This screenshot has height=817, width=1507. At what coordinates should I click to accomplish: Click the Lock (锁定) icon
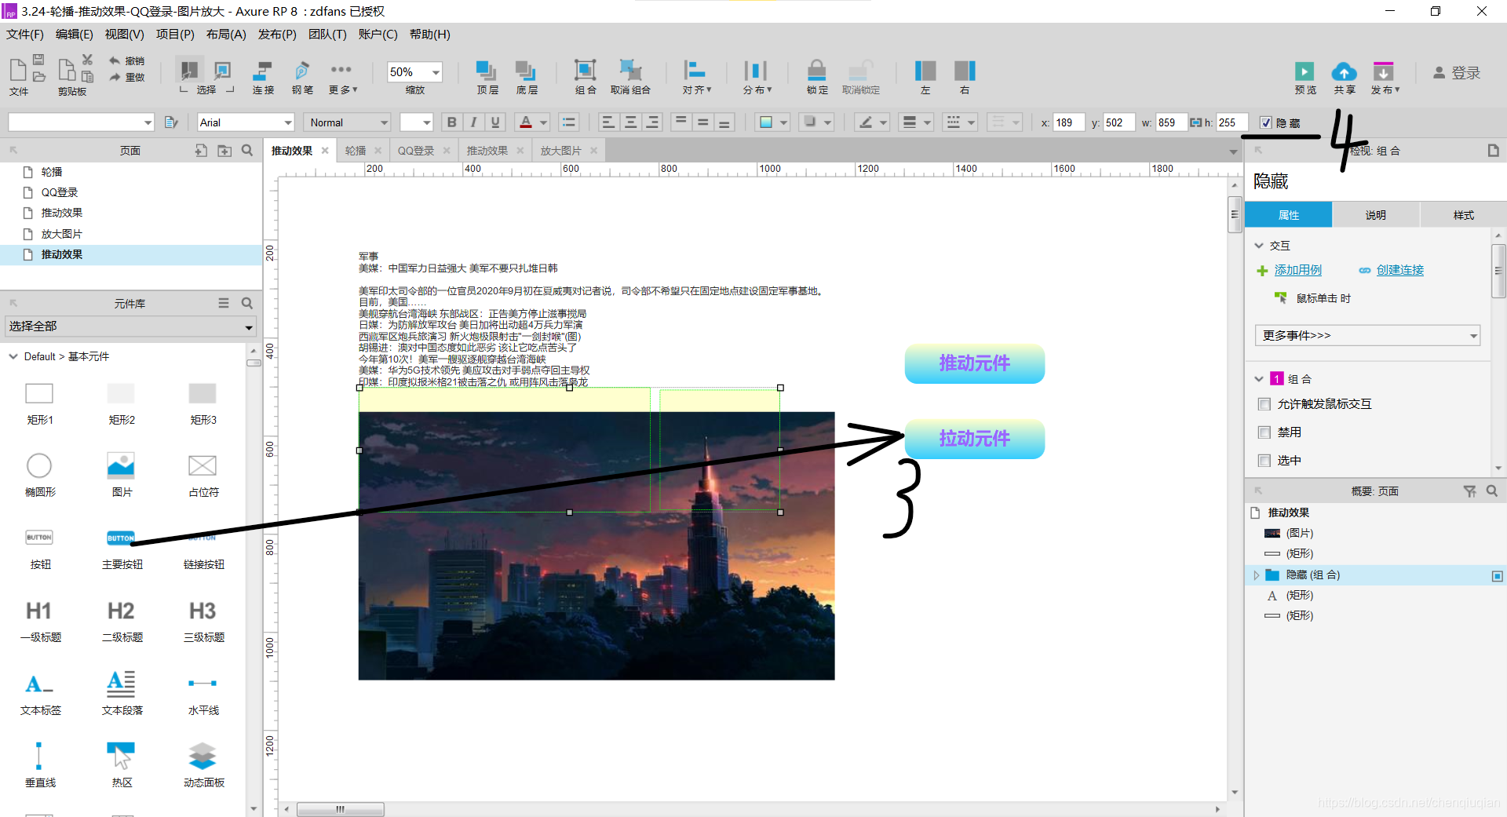tap(817, 71)
